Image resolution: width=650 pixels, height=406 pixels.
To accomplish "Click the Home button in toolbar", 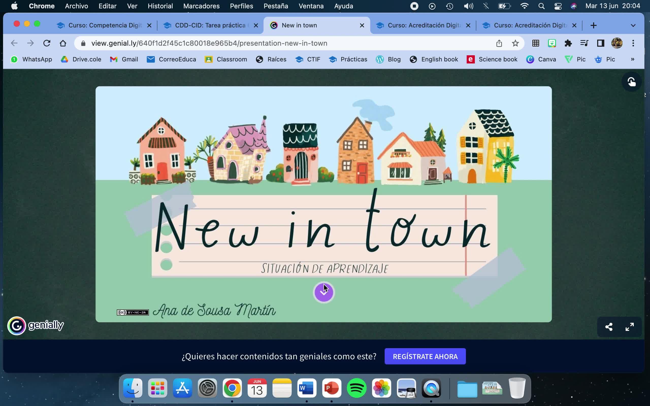I will click(63, 43).
